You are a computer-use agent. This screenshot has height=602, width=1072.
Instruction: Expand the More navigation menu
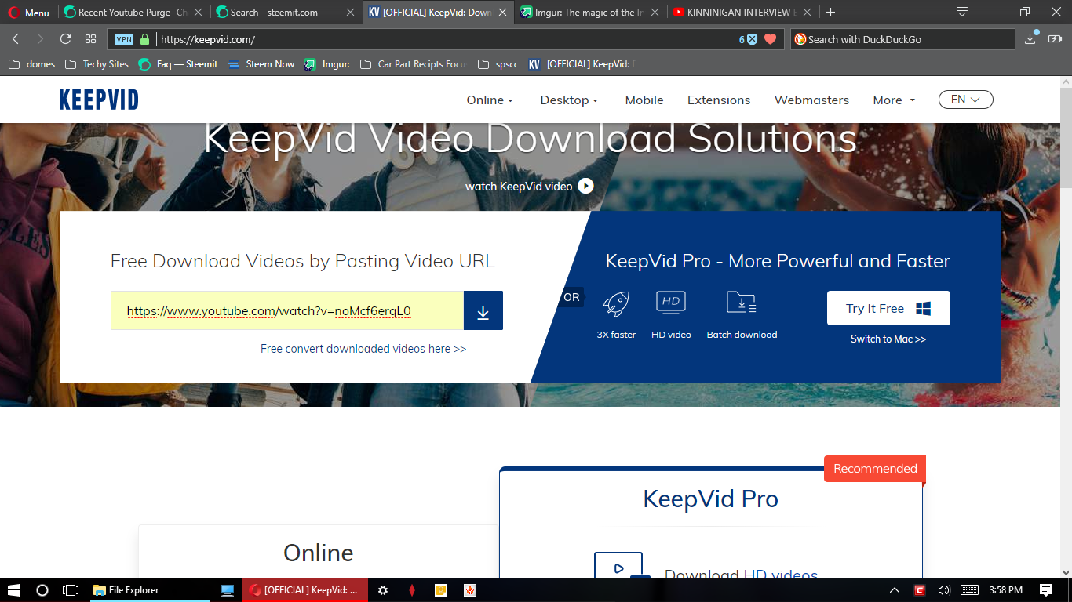[895, 100]
